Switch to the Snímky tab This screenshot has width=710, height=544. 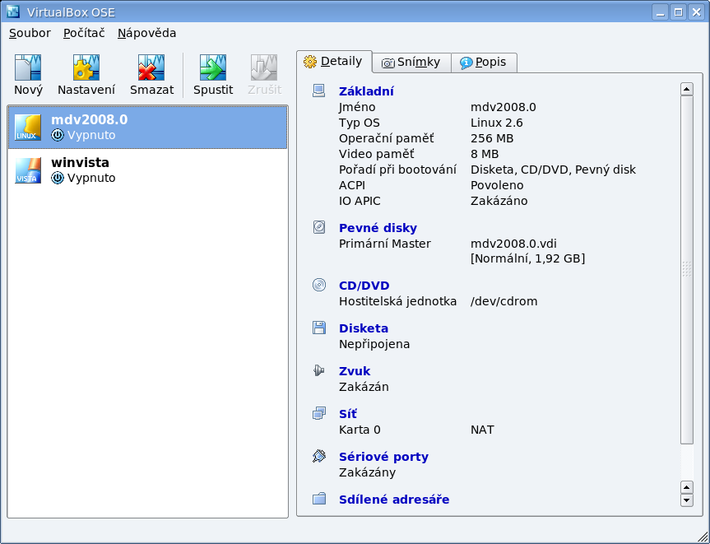(411, 63)
